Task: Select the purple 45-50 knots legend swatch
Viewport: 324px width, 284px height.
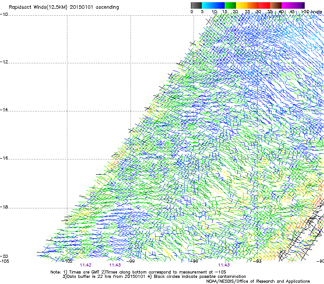Action: point(298,5)
